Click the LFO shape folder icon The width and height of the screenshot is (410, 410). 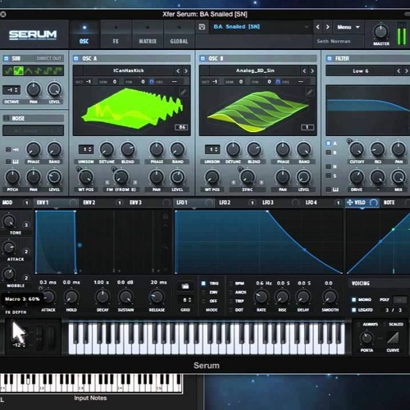(185, 286)
